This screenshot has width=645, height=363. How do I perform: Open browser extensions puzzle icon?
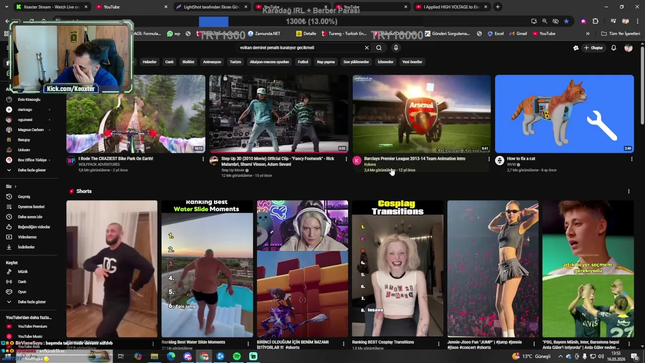tap(595, 21)
